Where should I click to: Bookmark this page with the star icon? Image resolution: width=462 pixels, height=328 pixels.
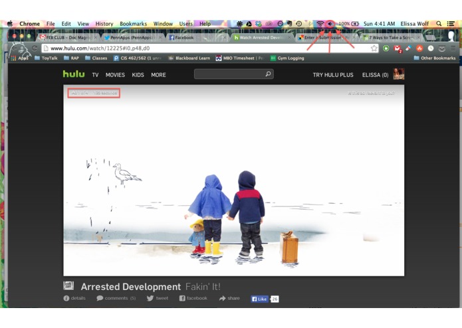click(374, 48)
